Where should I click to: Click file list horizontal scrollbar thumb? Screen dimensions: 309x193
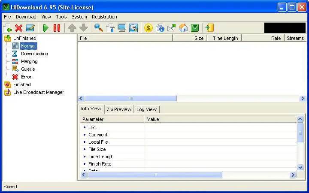click(130, 99)
